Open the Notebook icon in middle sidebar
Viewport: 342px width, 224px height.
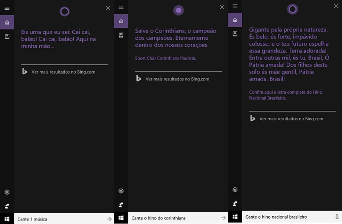pos(121,34)
